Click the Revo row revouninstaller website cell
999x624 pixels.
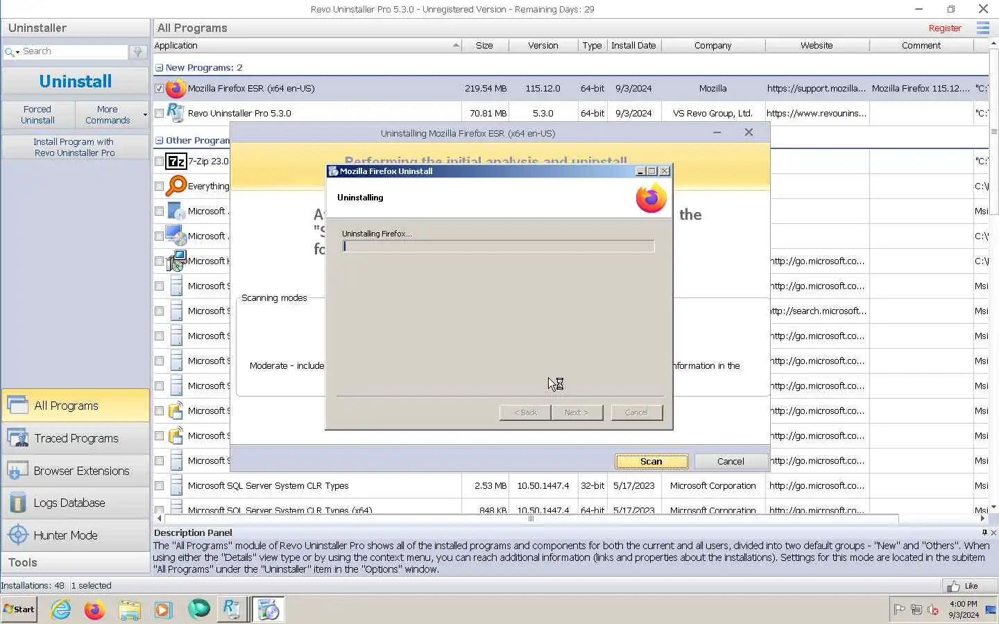(x=817, y=113)
